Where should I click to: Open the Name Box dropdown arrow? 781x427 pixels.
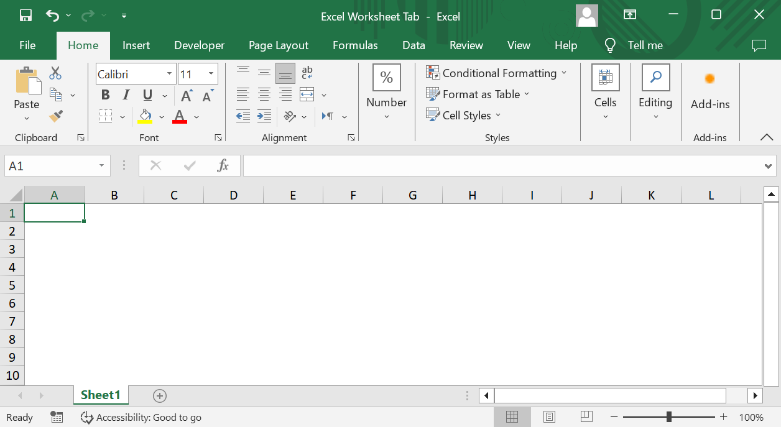101,166
